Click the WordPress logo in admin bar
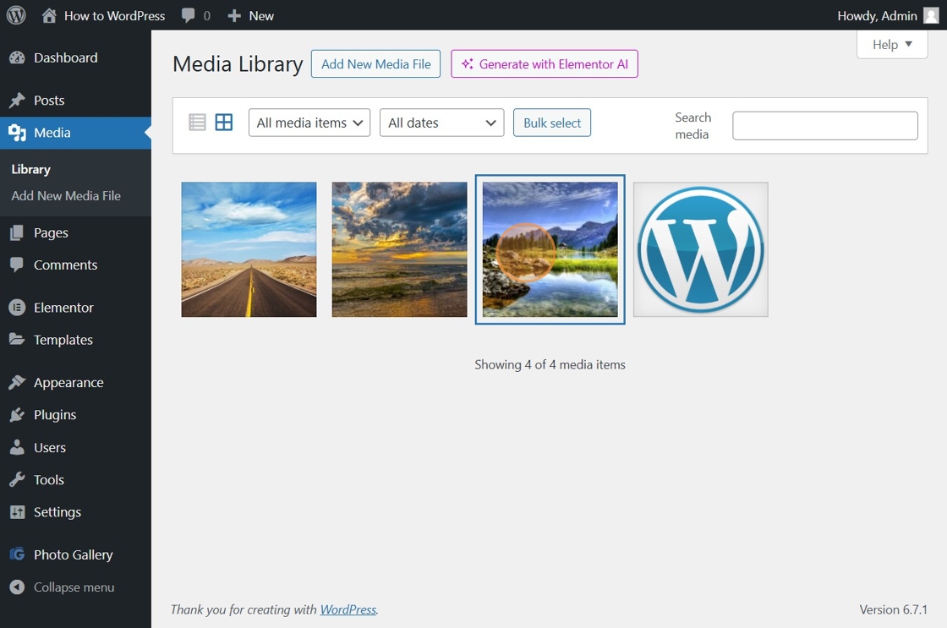The image size is (947, 628). tap(16, 15)
